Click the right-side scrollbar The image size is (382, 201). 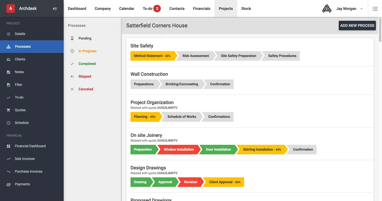tap(380, 29)
